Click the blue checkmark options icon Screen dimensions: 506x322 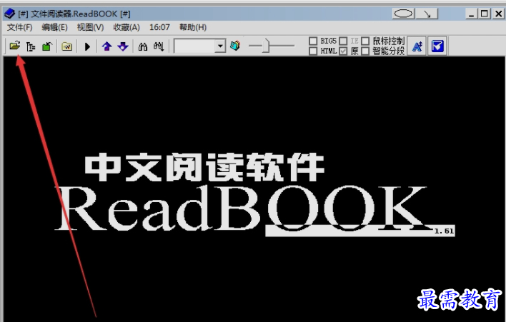click(437, 46)
